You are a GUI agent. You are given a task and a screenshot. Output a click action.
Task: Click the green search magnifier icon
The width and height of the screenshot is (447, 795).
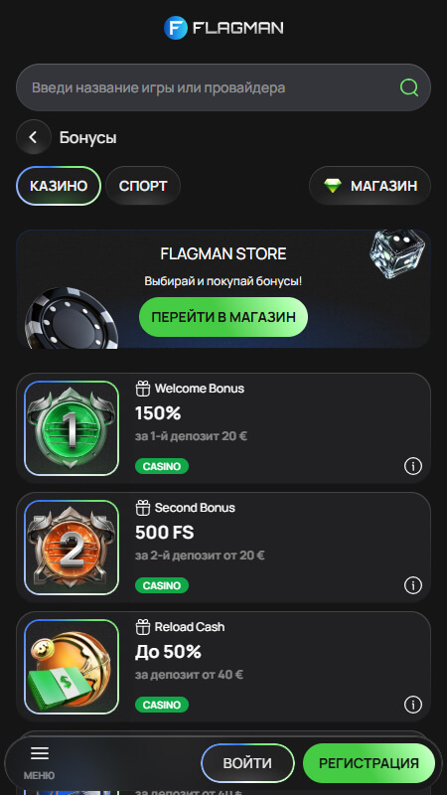coord(408,87)
